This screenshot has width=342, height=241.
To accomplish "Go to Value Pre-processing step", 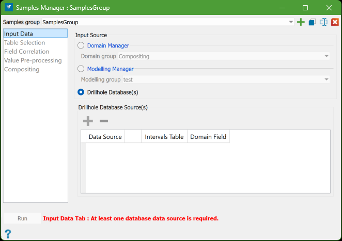I will [x=33, y=60].
